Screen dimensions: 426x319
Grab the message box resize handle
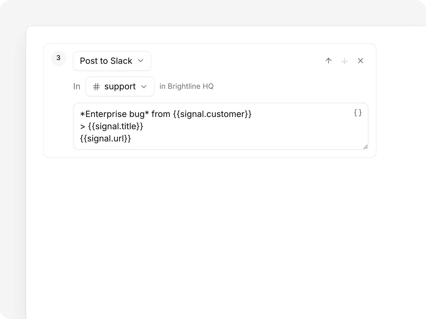[x=366, y=147]
